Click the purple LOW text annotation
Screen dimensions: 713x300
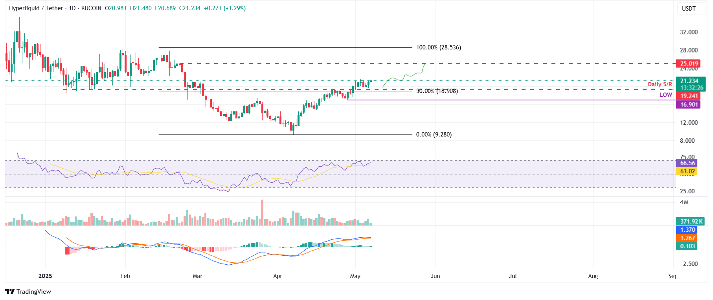pos(665,95)
